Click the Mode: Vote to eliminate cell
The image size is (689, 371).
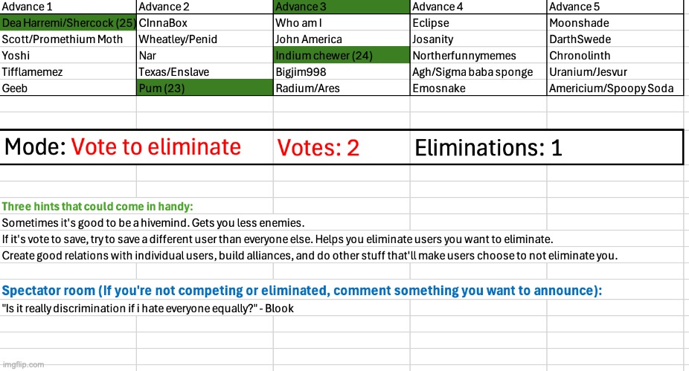[137, 147]
